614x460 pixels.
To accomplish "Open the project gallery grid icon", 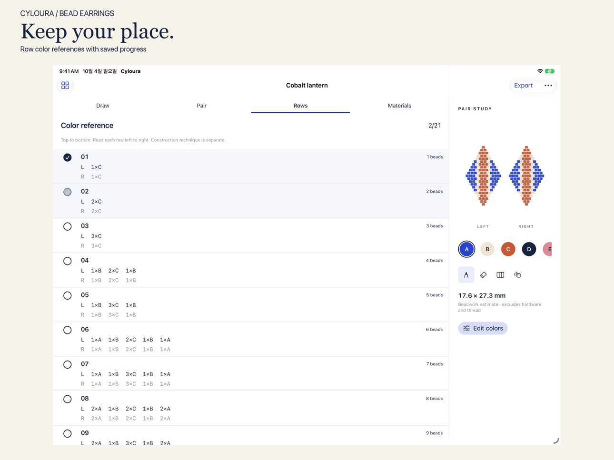I will (65, 85).
